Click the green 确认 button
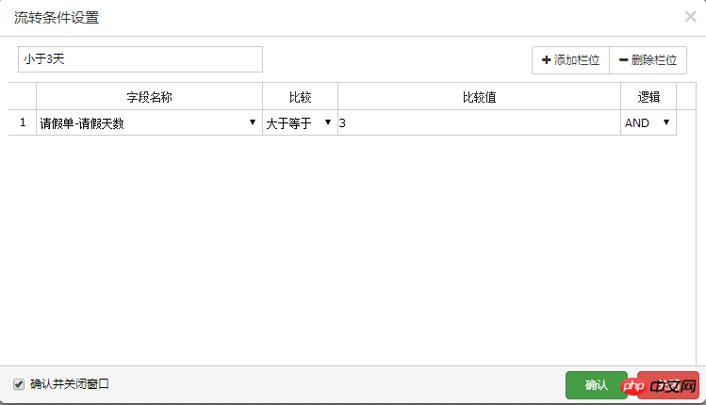The height and width of the screenshot is (405, 706). pyautogui.click(x=596, y=385)
